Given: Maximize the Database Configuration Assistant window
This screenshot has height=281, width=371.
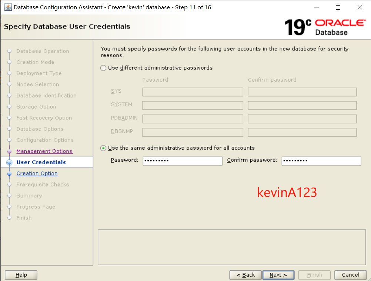Looking at the screenshot, I should [x=338, y=7].
